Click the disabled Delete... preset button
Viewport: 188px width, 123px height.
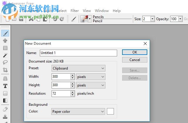click(x=135, y=78)
